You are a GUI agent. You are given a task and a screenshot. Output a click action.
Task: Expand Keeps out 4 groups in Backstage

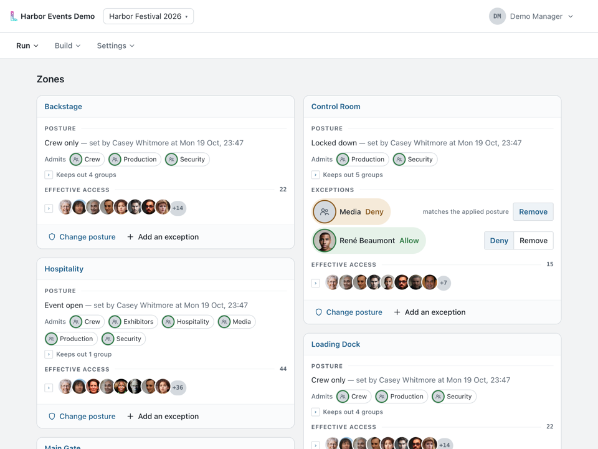click(49, 175)
